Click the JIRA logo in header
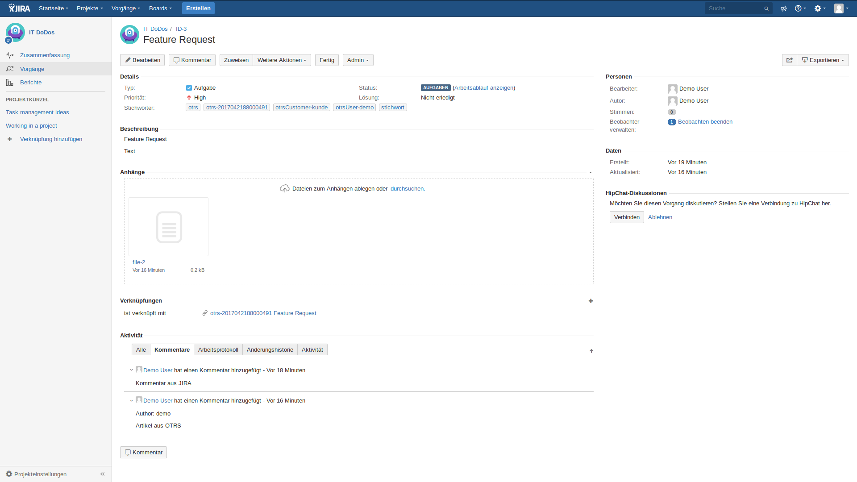Screen dimensions: 857x482 [19, 8]
